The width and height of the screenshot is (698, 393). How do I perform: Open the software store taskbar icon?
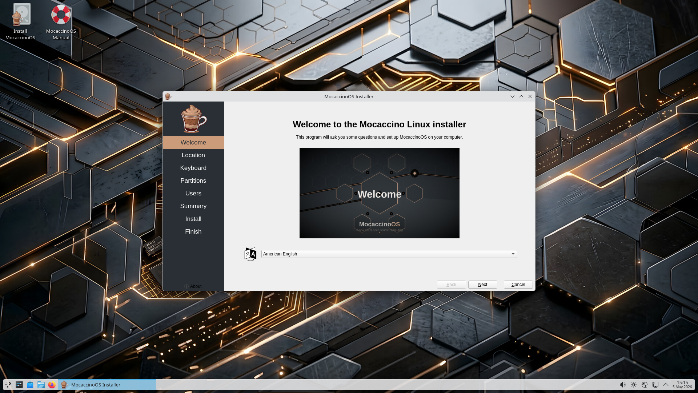[30, 385]
